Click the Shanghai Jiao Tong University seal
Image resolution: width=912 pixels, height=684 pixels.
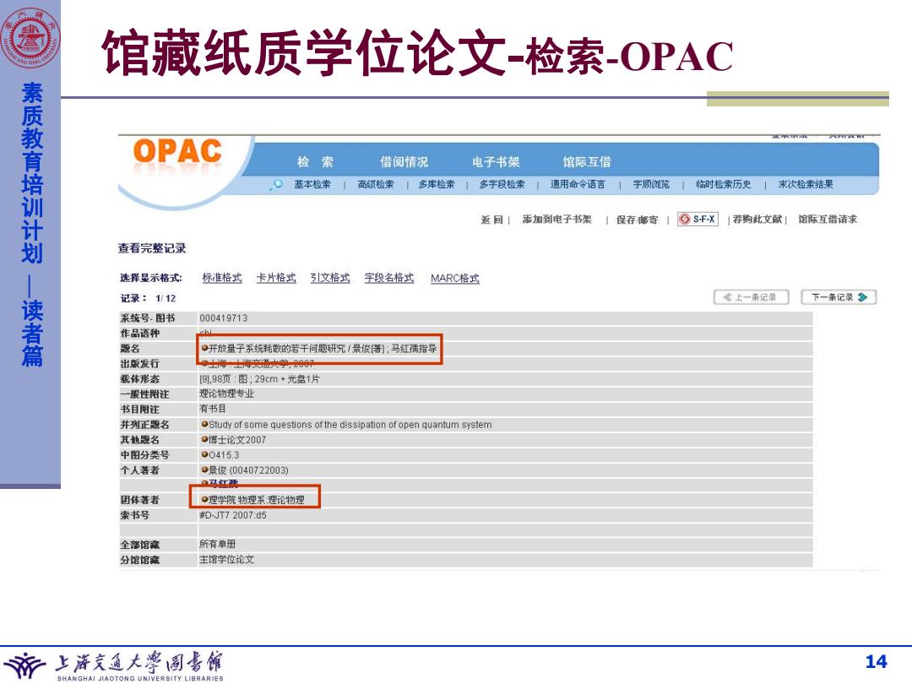30,38
